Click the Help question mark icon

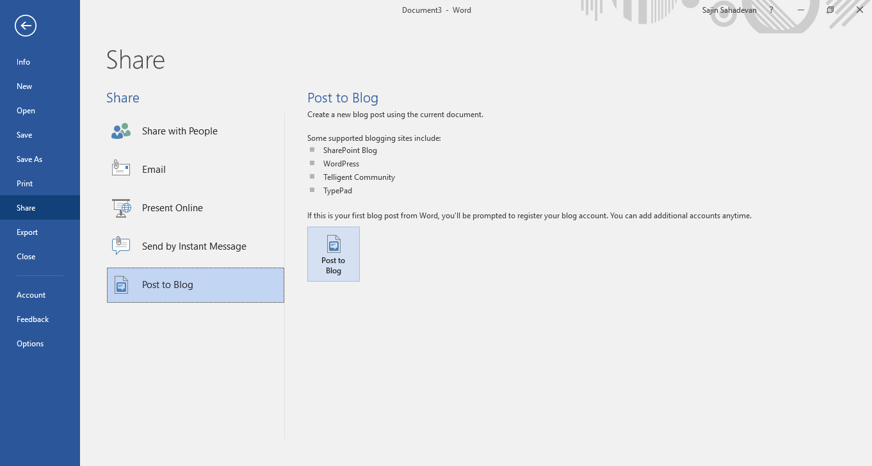(x=771, y=10)
